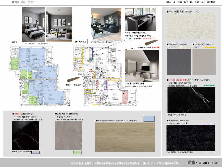Click the flooring label ending with アッシュグレー
Image resolution: width=222 pixels, height=167 pixels.
117,121
